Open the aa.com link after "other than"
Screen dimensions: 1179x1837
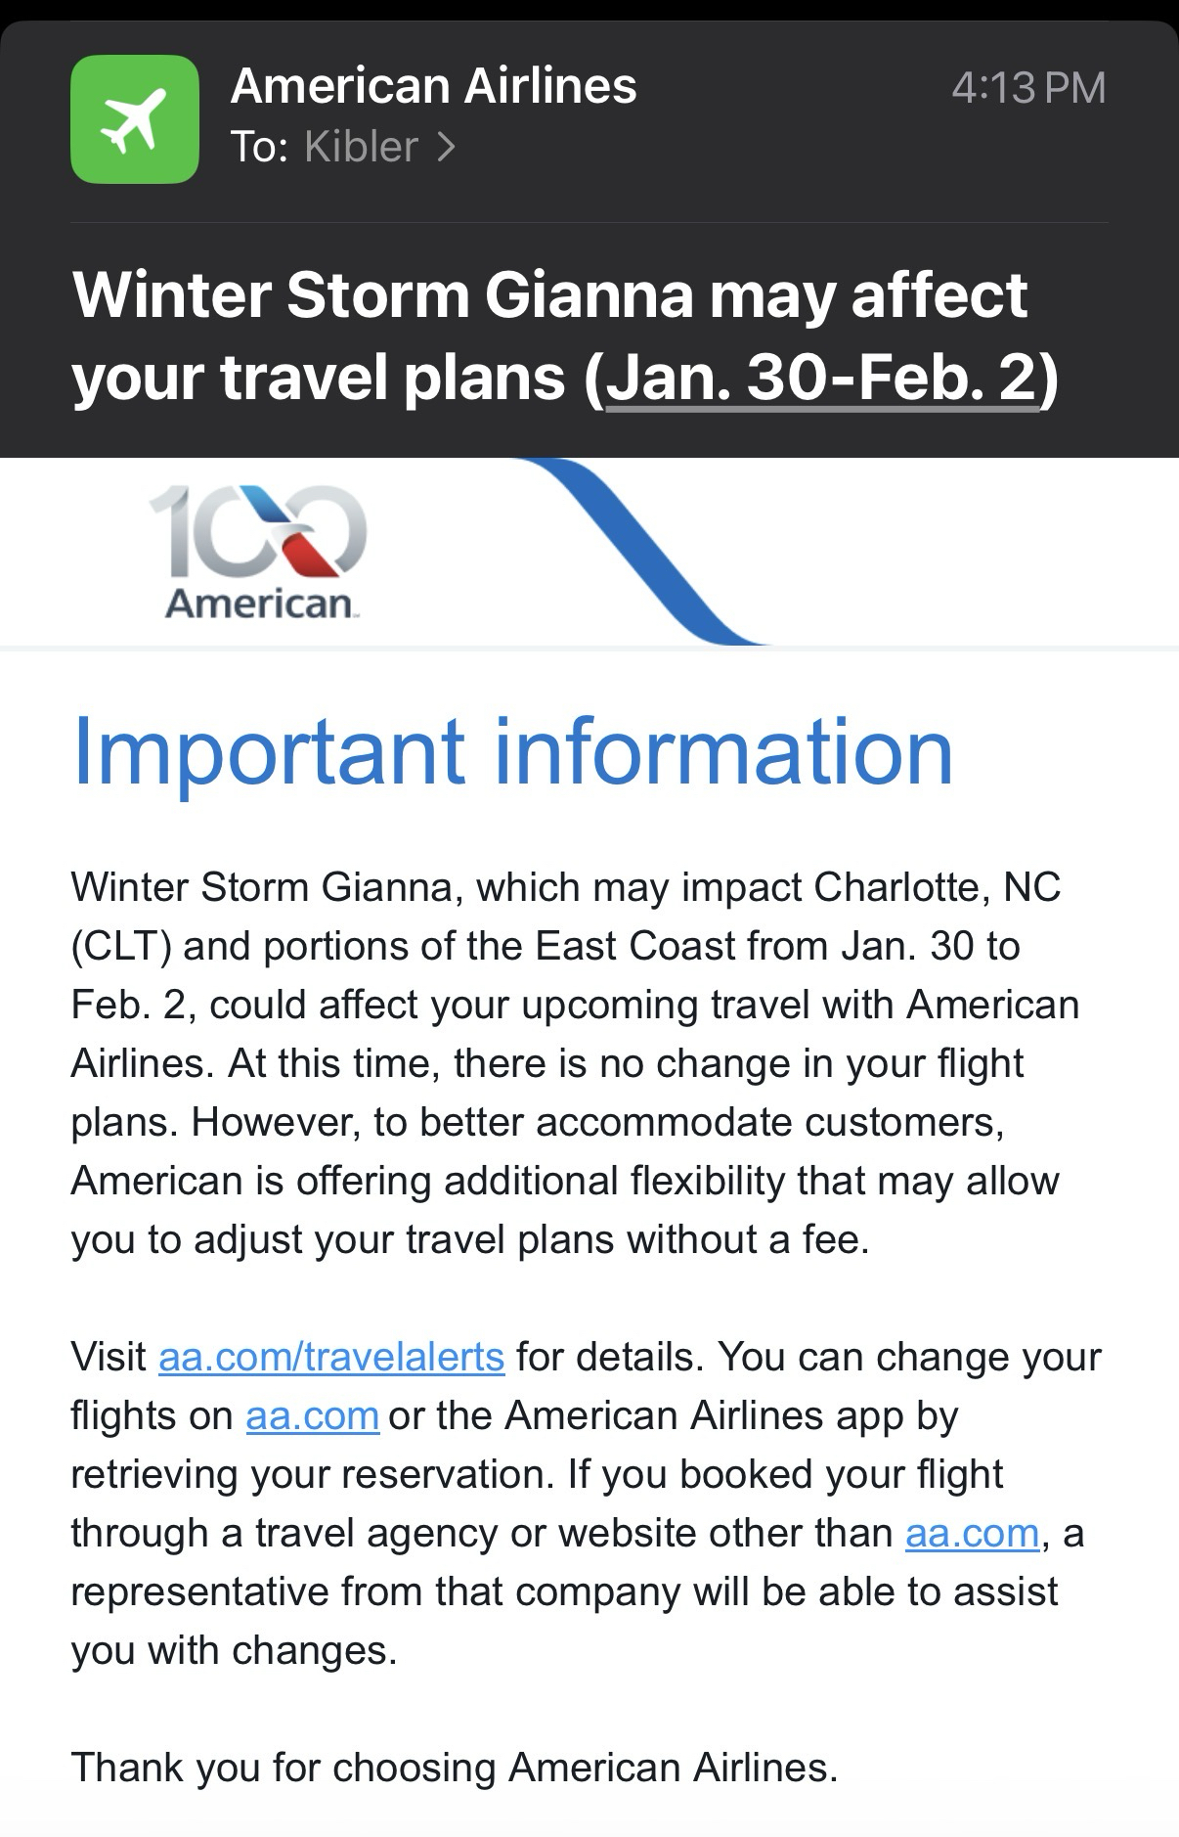[972, 1533]
